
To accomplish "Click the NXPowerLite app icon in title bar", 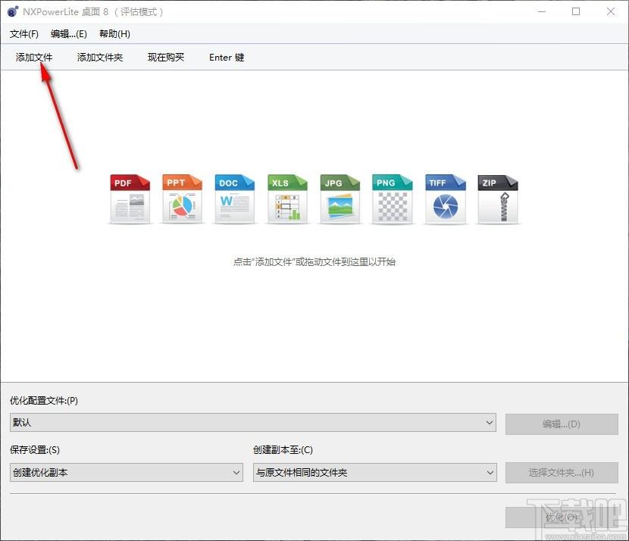I will click(13, 11).
